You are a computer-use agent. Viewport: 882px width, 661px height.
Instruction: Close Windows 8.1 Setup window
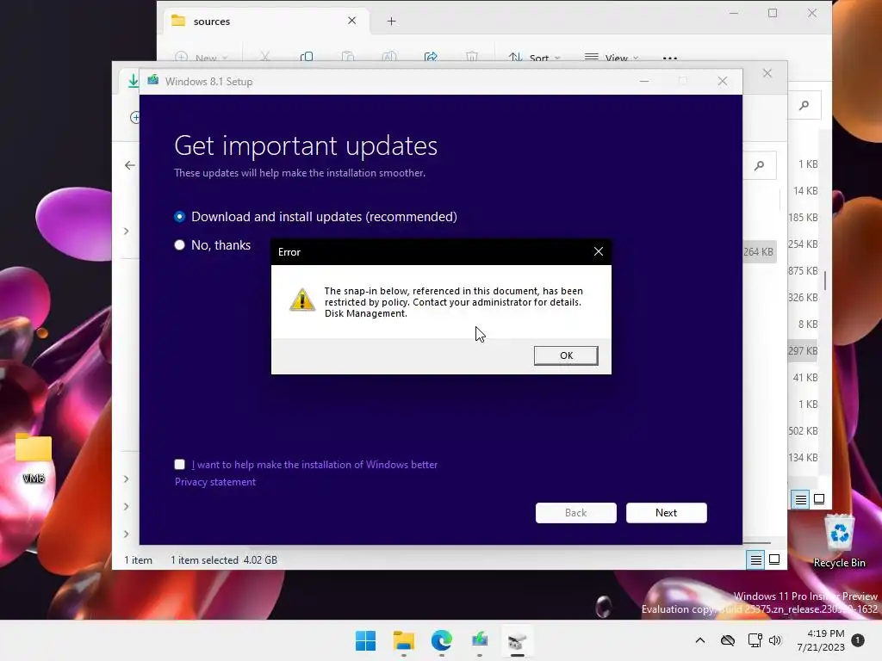click(723, 82)
